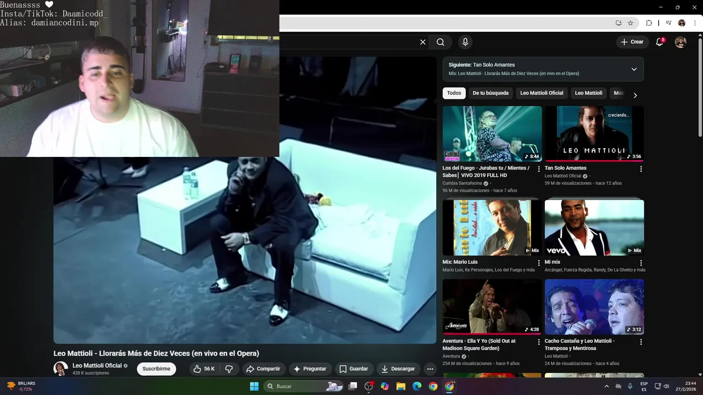Open File Explorer from taskbar
Screen dimensions: 703x395
(x=400, y=386)
